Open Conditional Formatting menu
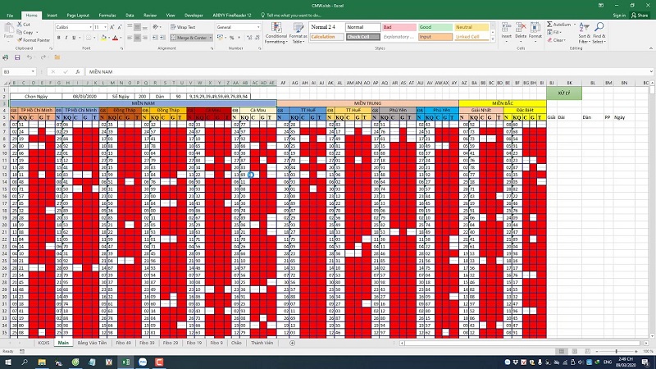Screen dimensions: 656x369 [276, 33]
